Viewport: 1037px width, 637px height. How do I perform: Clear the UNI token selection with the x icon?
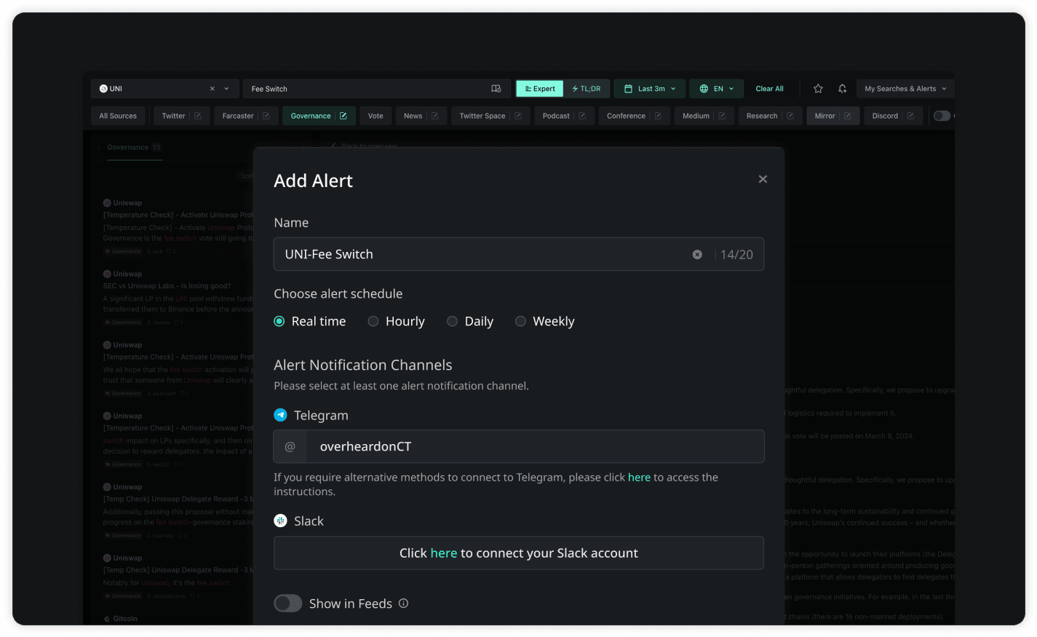[212, 89]
